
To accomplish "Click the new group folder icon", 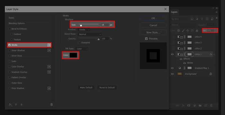I will 200,105.
